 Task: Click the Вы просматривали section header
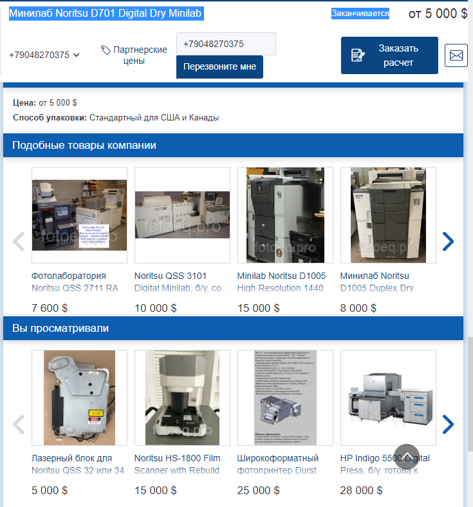tap(233, 328)
